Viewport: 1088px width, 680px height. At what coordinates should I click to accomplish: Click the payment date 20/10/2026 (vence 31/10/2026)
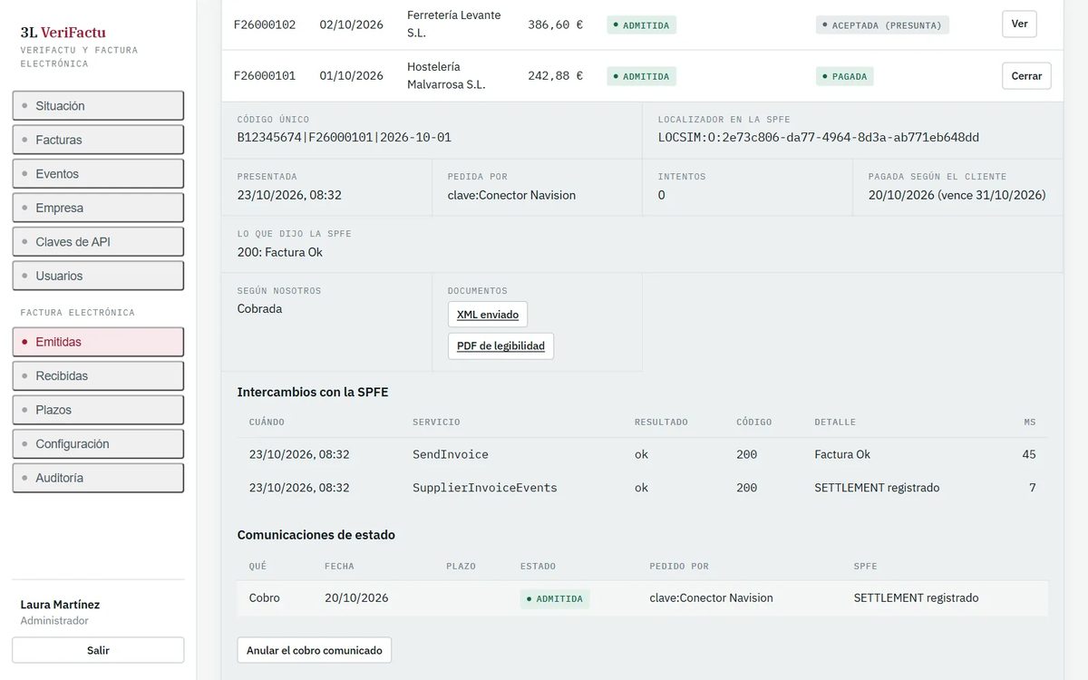tap(957, 195)
